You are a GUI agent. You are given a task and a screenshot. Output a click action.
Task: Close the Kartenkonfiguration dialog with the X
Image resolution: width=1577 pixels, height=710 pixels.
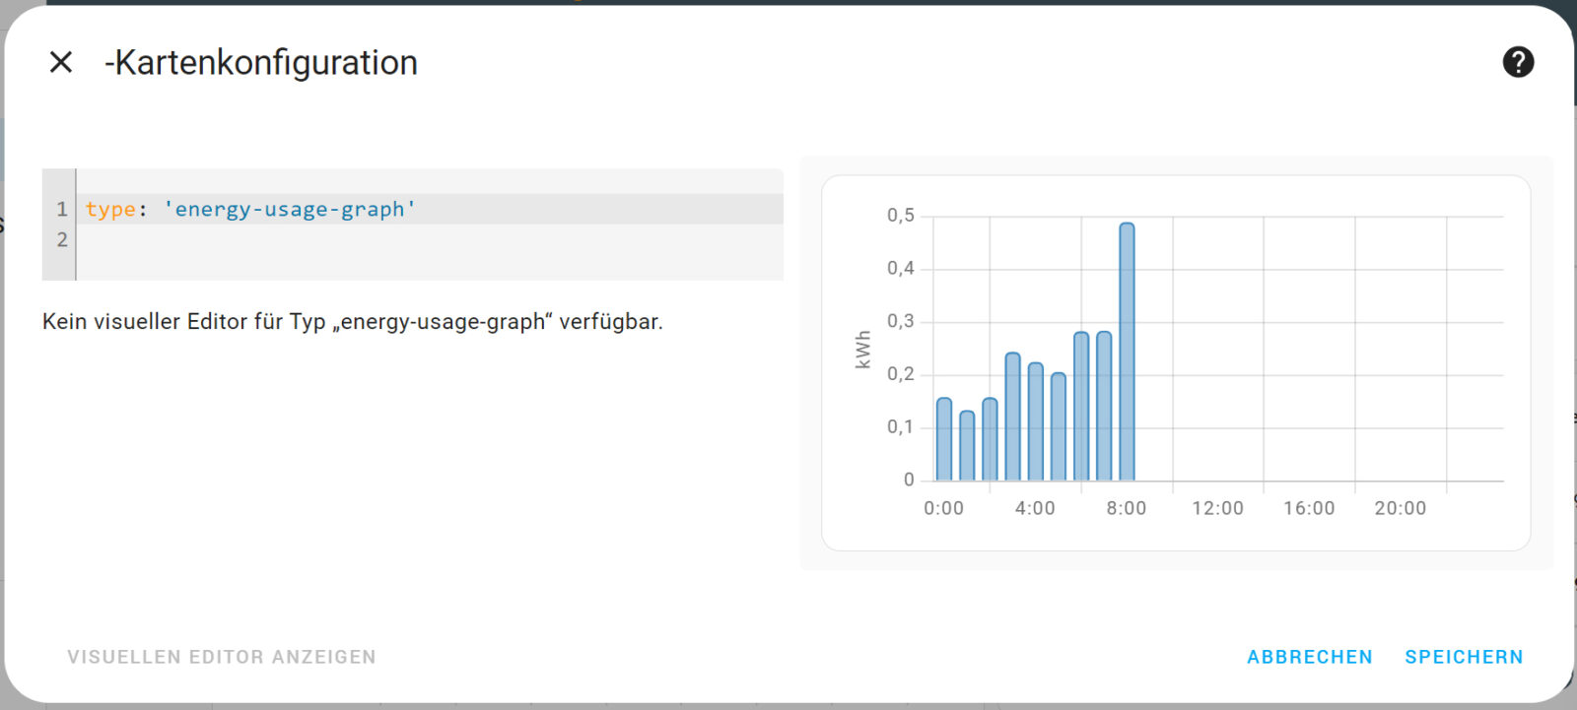pos(61,62)
